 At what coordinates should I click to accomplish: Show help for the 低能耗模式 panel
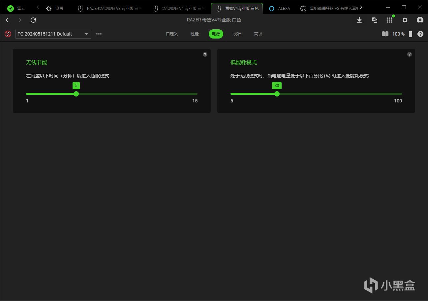[x=410, y=54]
